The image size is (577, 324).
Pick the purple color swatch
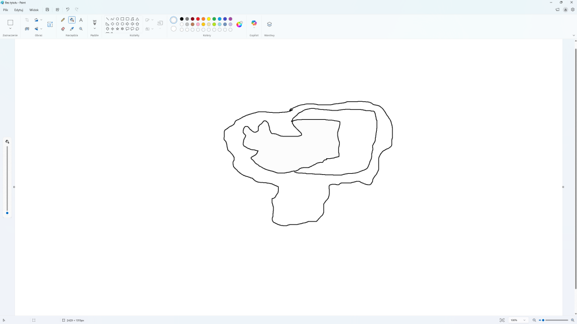pos(230,19)
